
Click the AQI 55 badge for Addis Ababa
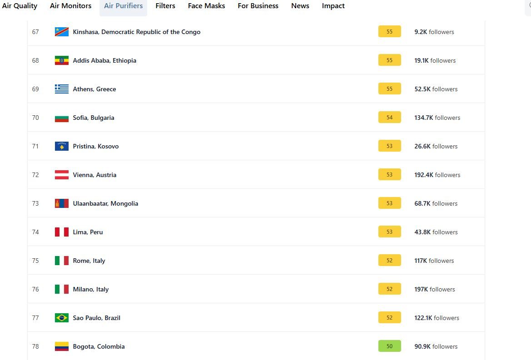coord(389,60)
